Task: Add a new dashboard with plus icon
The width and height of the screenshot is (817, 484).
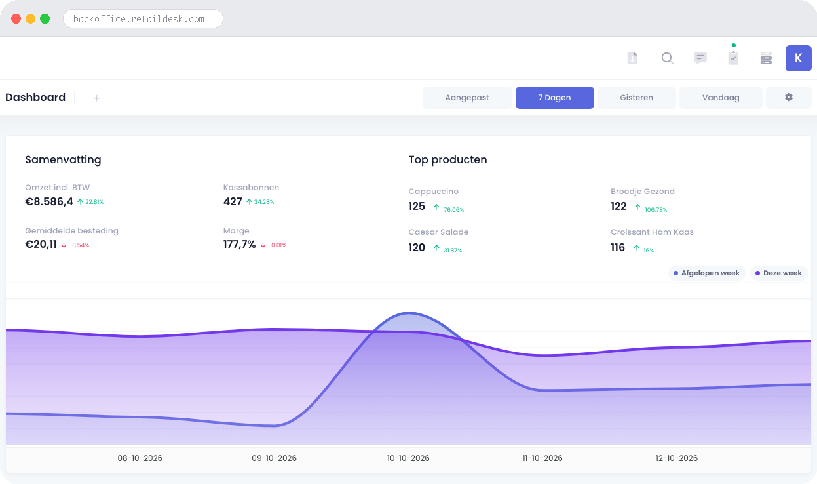Action: pyautogui.click(x=96, y=98)
